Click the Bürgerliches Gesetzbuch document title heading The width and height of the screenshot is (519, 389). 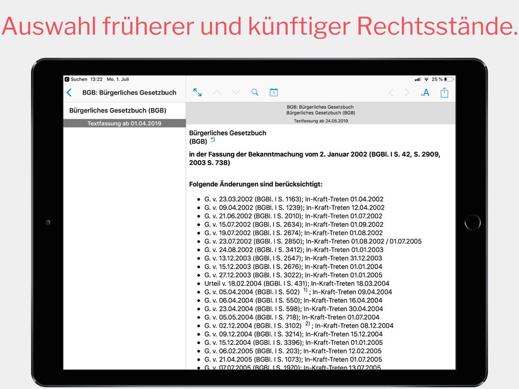click(228, 137)
